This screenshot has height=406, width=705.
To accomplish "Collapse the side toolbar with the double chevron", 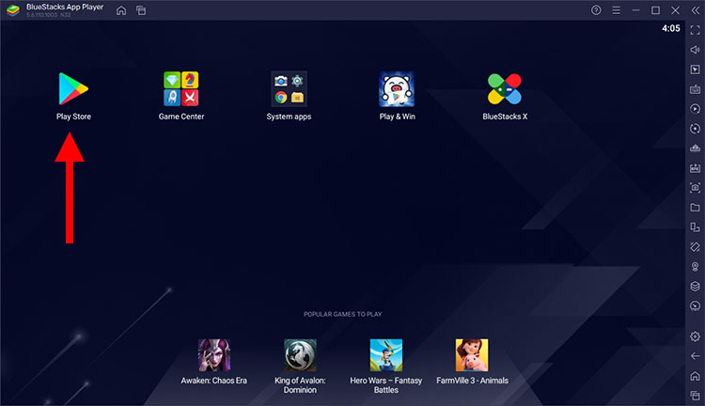I will 695,10.
